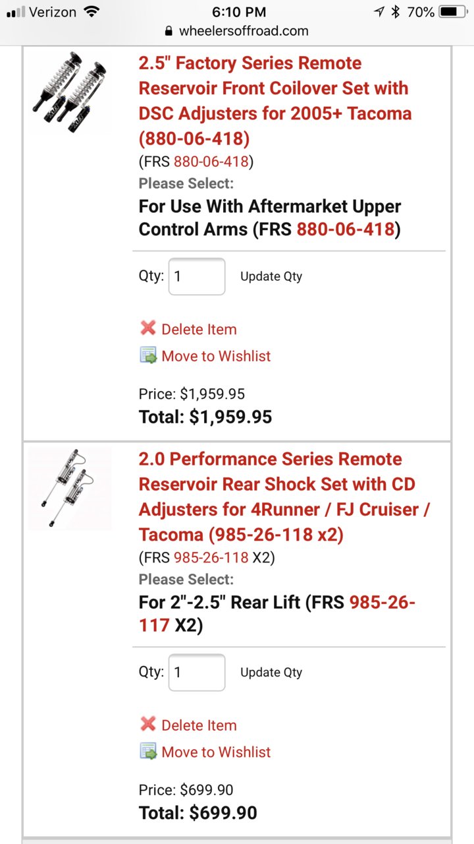Screen dimensions: 474x844
Task: Click red X delete icon for coilover set
Action: [x=148, y=328]
